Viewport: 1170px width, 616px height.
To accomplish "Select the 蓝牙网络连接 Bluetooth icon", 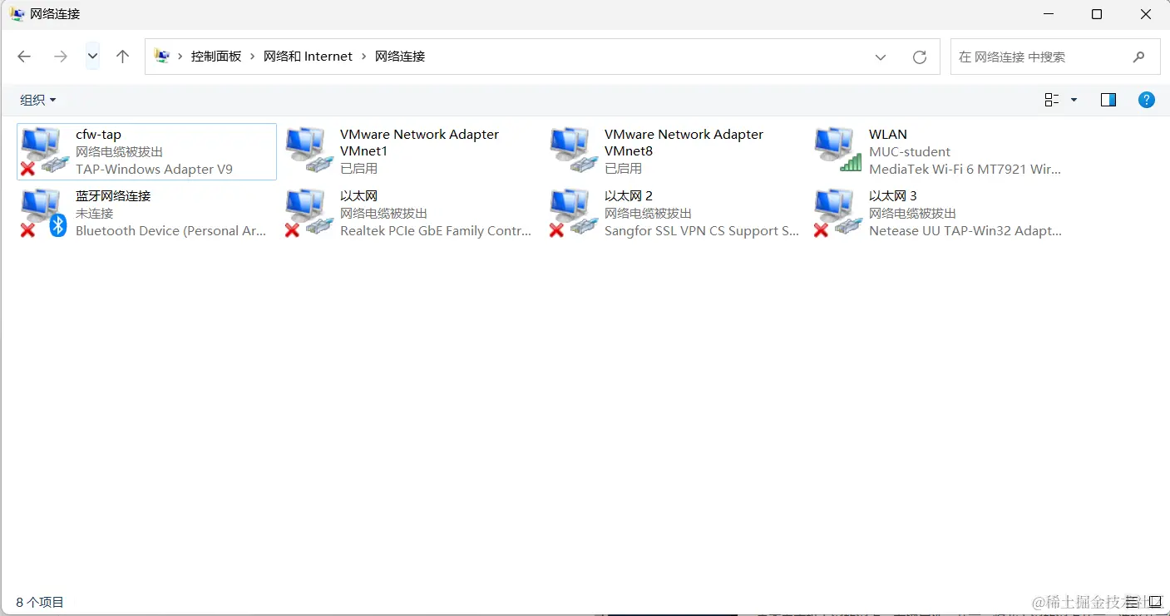I will point(44,213).
